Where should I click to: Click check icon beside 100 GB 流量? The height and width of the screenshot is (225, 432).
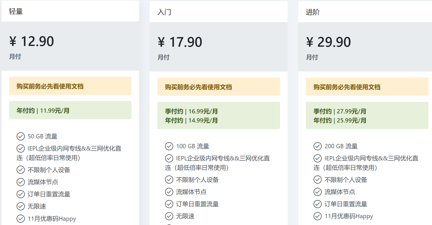(169, 146)
